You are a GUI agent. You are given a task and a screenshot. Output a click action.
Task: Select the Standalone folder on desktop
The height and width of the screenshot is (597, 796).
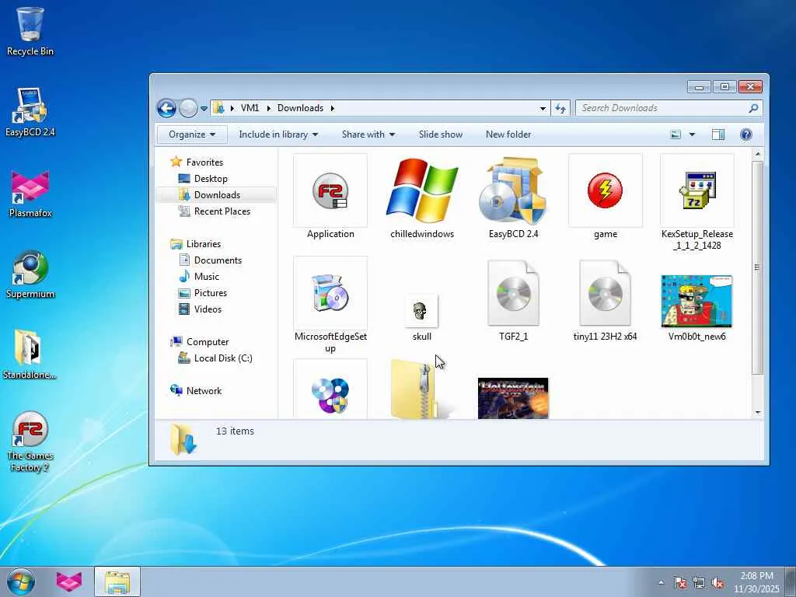(29, 354)
